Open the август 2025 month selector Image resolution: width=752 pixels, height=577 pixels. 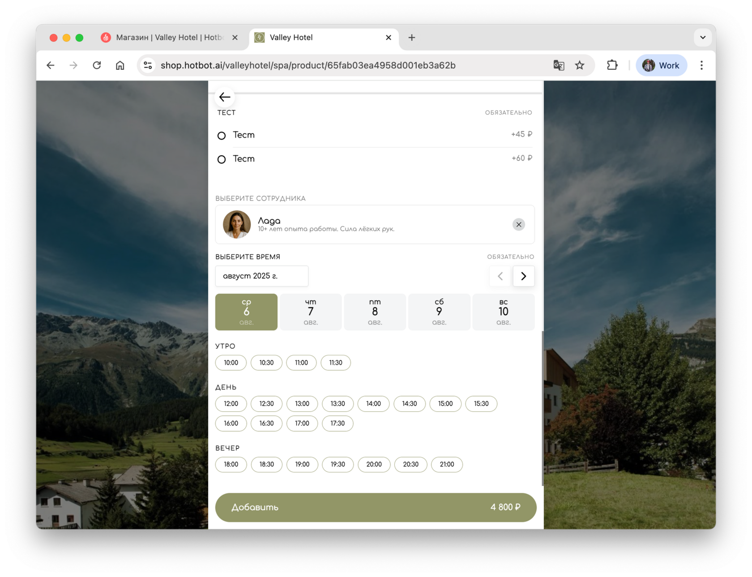262,276
